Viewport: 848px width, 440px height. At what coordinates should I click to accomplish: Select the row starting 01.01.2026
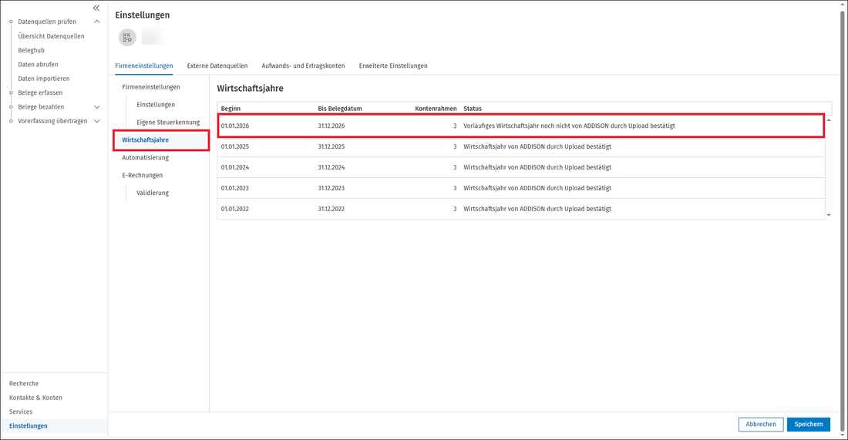coord(521,126)
